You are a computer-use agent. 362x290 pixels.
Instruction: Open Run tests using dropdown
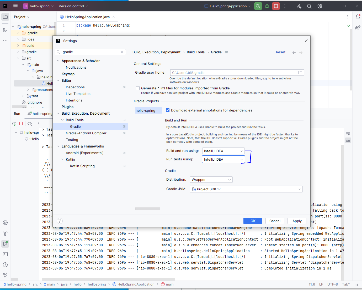[223, 159]
